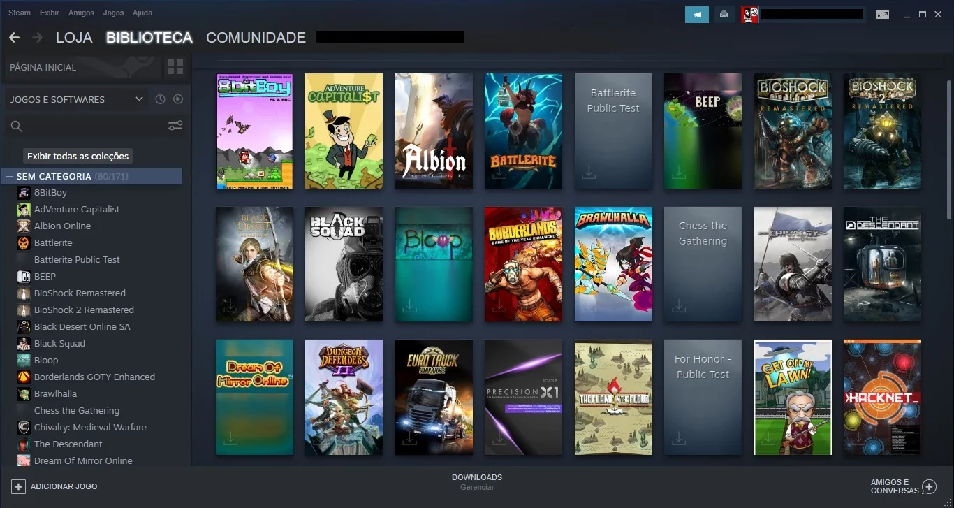Click the Brawlhalla list icon
This screenshot has width=954, height=508.
(24, 393)
